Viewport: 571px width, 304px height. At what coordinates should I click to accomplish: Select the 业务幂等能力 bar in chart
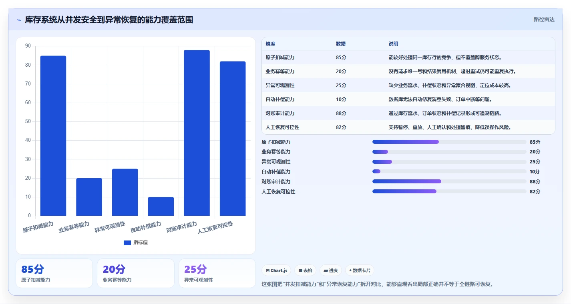pos(89,197)
